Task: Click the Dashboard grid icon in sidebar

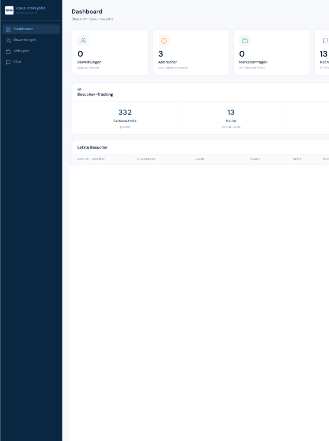Action: tap(8, 29)
